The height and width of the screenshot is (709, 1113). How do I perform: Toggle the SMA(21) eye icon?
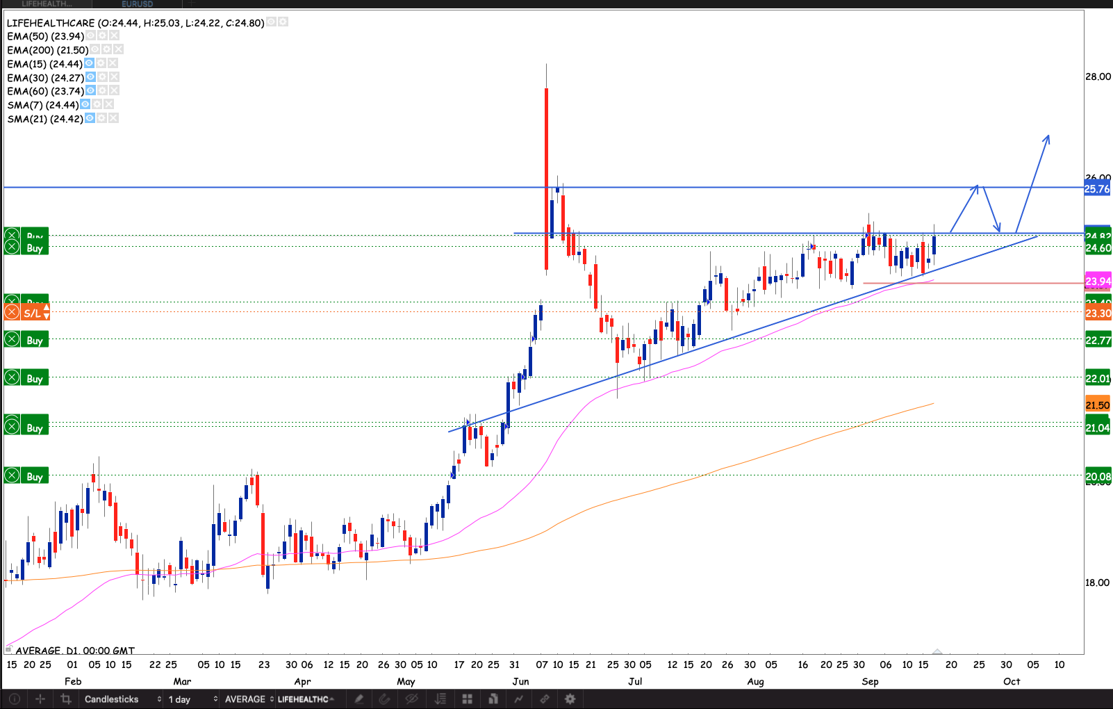coord(90,118)
